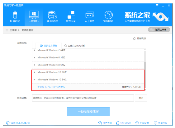Click 镜像大小: 4.79GB text
Viewport: 175px width, 128px height.
pos(131,87)
